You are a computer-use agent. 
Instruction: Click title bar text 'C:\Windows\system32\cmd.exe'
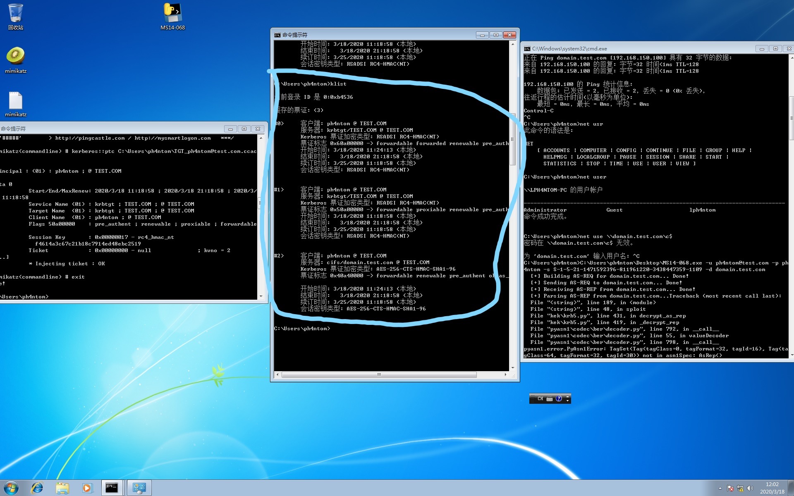[569, 49]
